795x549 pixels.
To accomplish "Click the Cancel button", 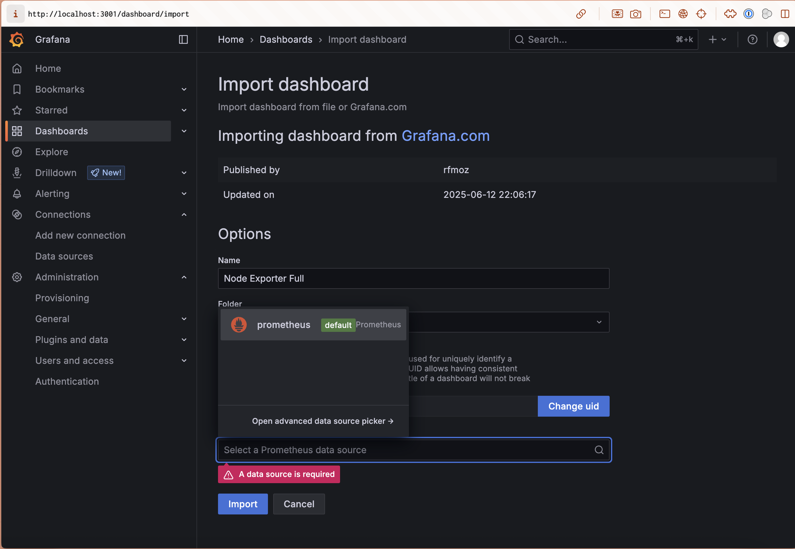I will [299, 504].
